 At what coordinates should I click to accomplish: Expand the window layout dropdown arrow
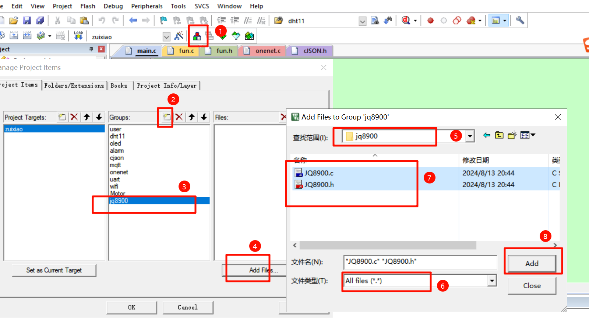[505, 21]
